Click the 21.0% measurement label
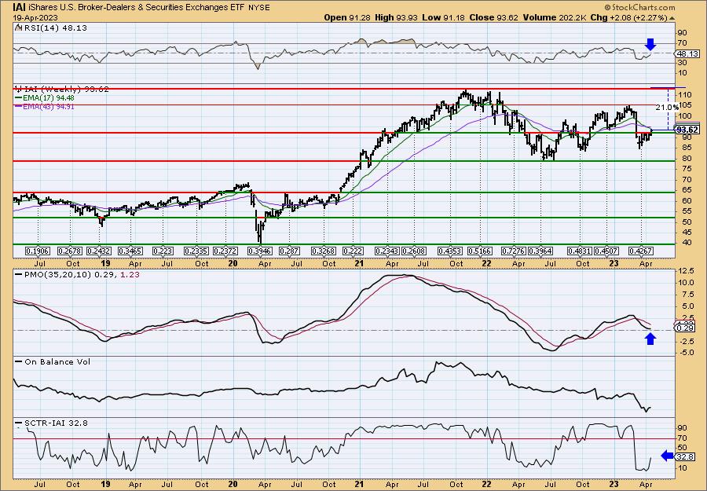707x491 pixels. pos(666,108)
